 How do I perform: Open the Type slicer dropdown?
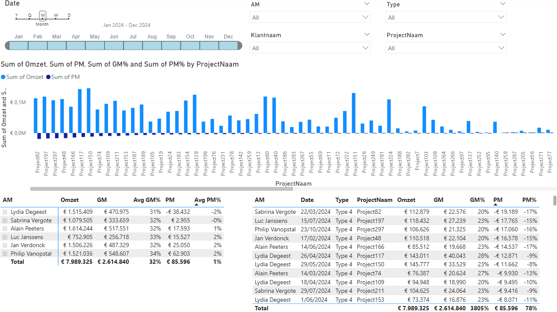point(446,17)
